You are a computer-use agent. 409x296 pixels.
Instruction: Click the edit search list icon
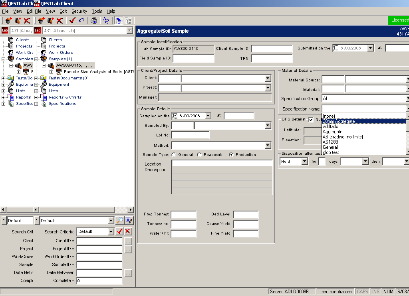129,221
